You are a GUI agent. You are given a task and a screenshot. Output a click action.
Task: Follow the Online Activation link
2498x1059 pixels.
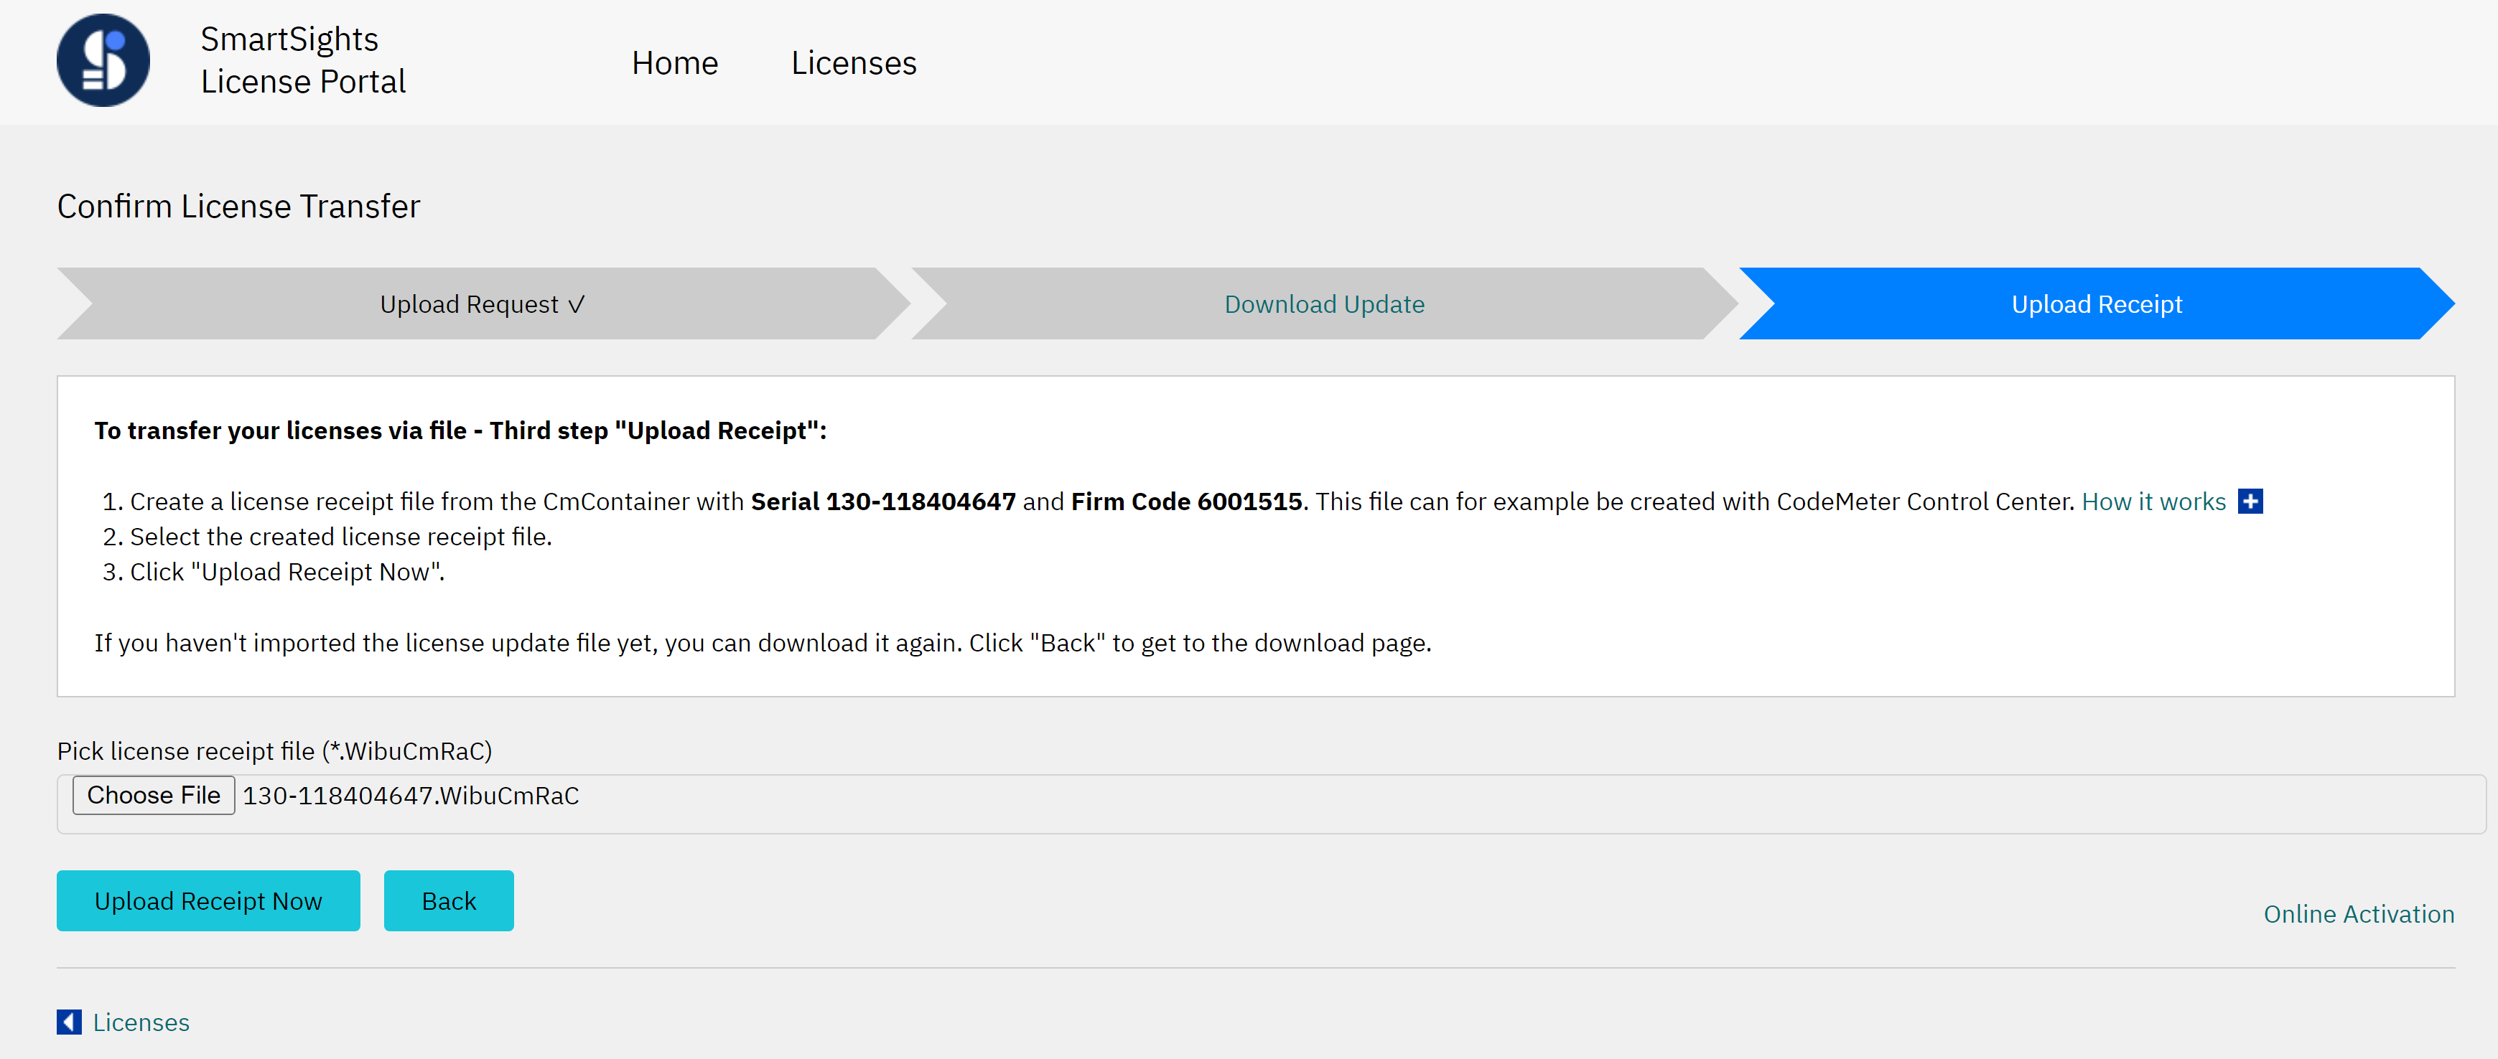(2359, 913)
